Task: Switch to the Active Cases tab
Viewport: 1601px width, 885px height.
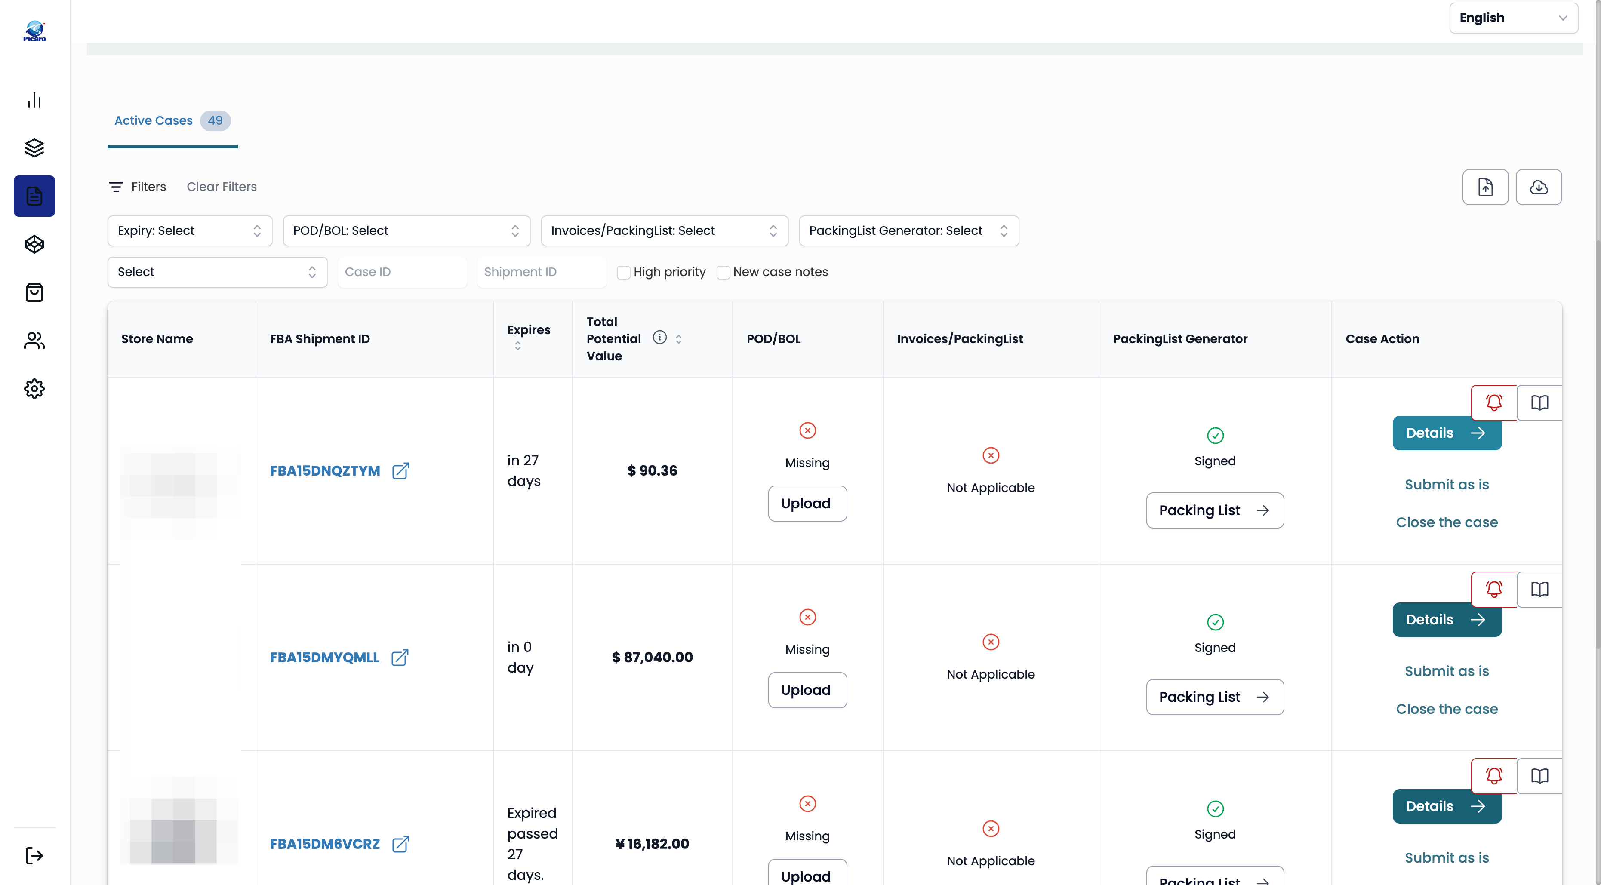Action: [x=172, y=120]
